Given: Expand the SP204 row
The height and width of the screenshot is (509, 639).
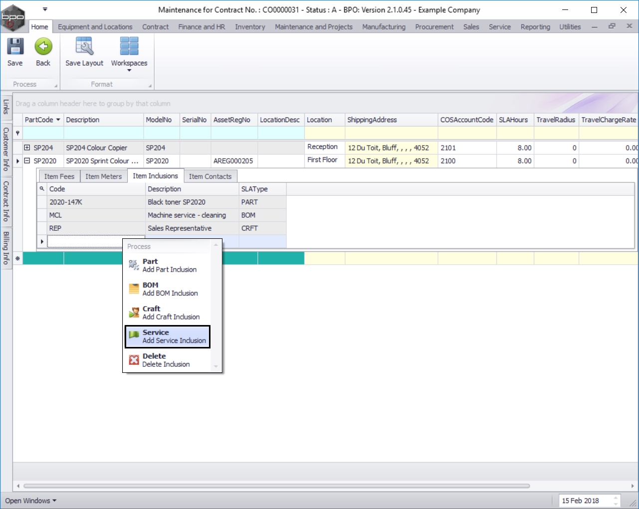Looking at the screenshot, I should 27,148.
